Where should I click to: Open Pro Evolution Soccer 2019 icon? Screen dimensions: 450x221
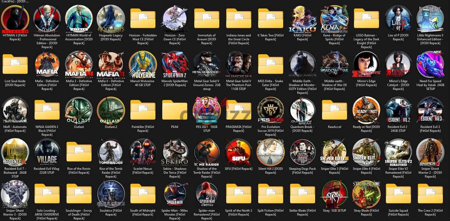[270, 110]
